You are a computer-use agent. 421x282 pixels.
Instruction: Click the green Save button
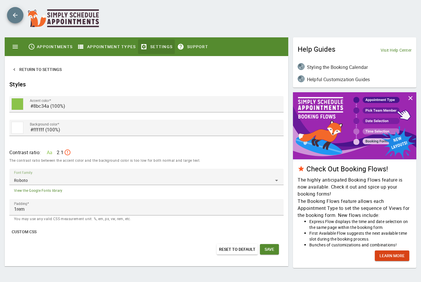tap(269, 249)
